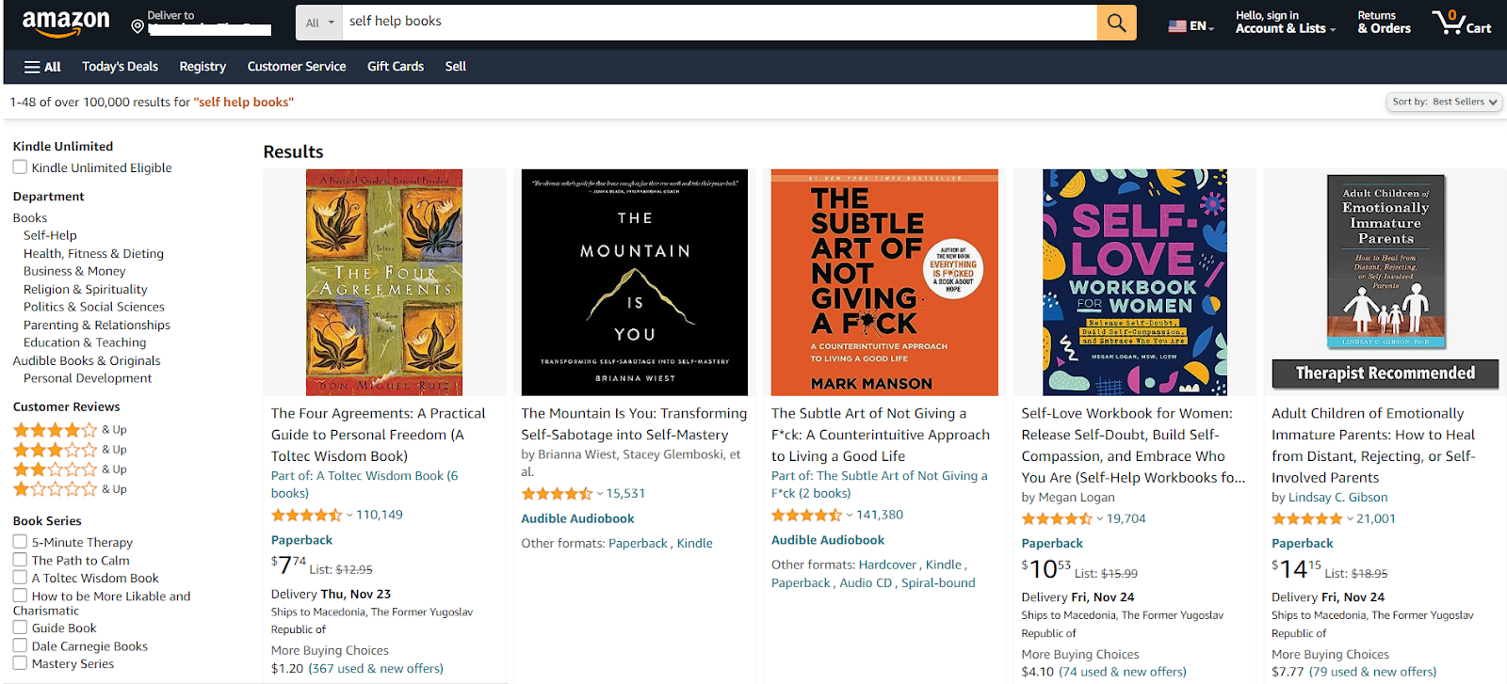
Task: Open Customer Service in nav bar
Action: pyautogui.click(x=297, y=67)
